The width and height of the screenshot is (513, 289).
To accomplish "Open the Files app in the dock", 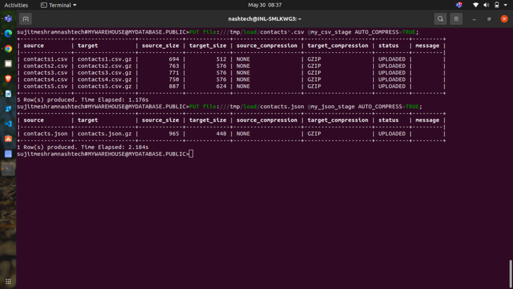I will tap(8, 64).
